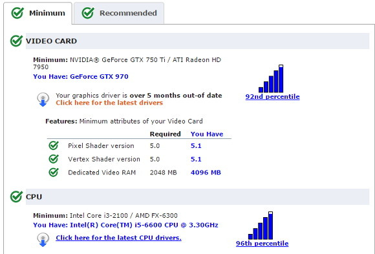Click the 'Required' column header
Viewport: 375px width, 254px height.
pyautogui.click(x=166, y=134)
